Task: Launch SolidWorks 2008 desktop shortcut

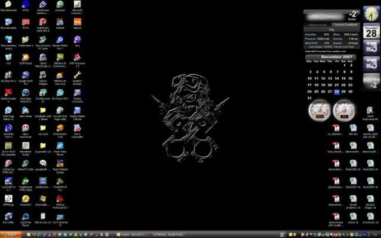Action: tap(43, 25)
